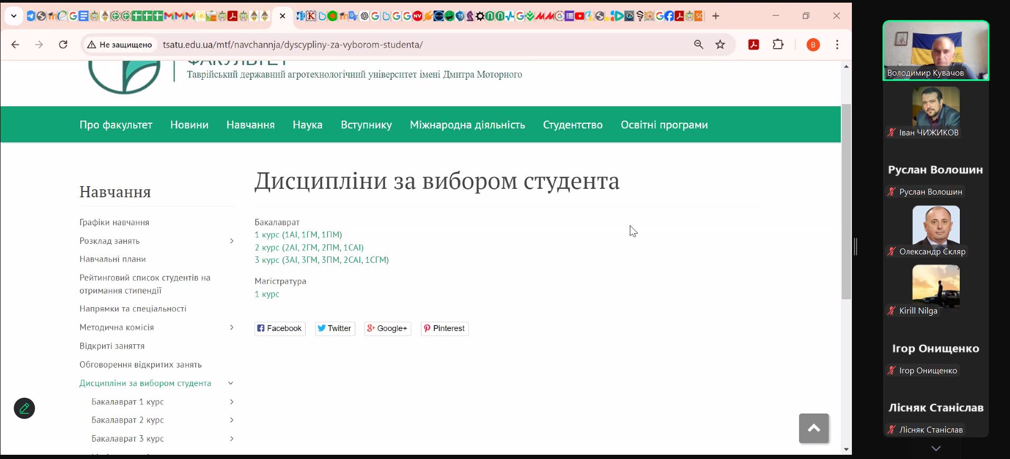1010x459 pixels.
Task: Open Освітні програми in navigation bar
Action: (664, 125)
